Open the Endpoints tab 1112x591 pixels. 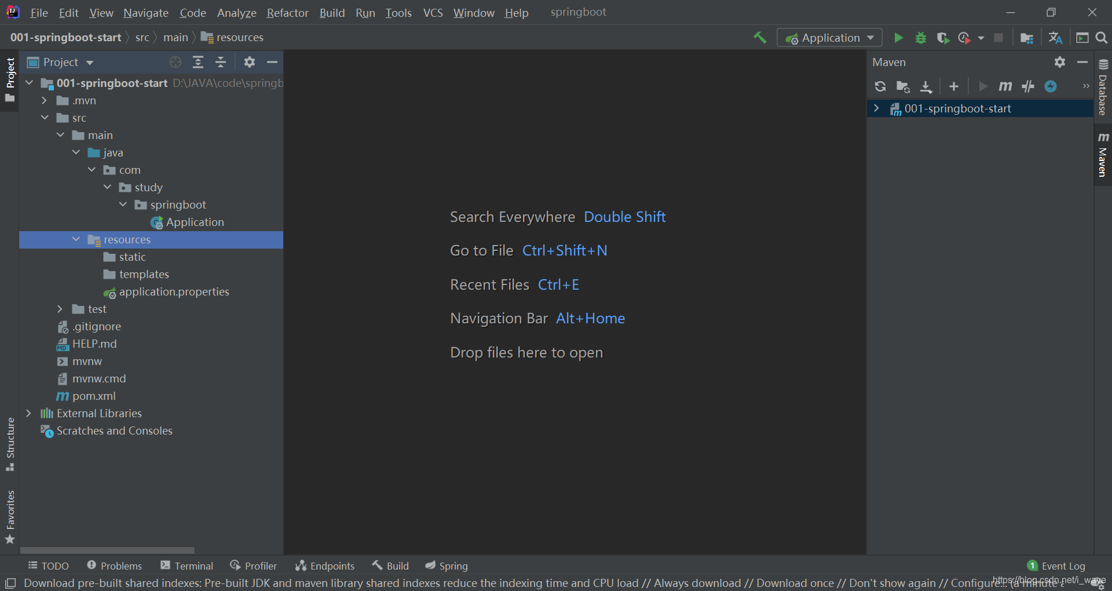325,566
